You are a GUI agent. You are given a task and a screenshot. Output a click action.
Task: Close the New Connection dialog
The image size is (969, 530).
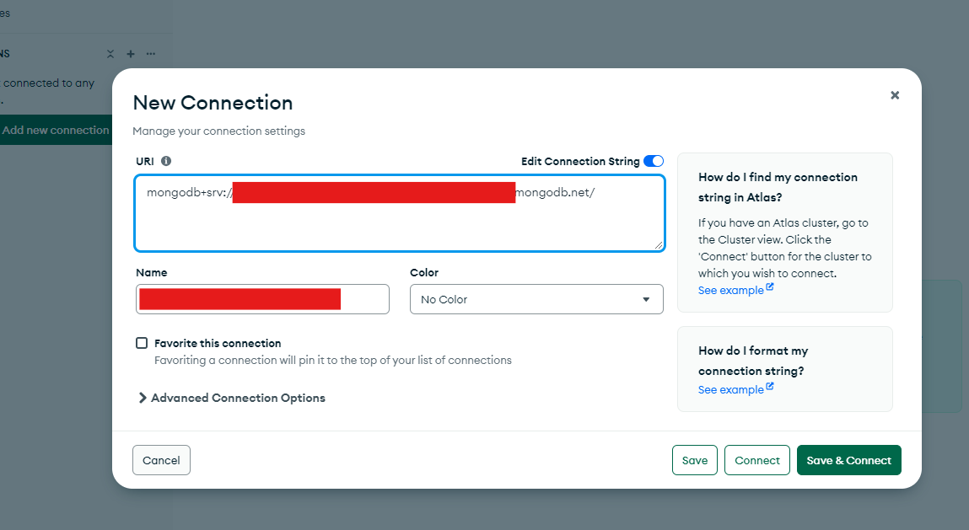coord(894,95)
